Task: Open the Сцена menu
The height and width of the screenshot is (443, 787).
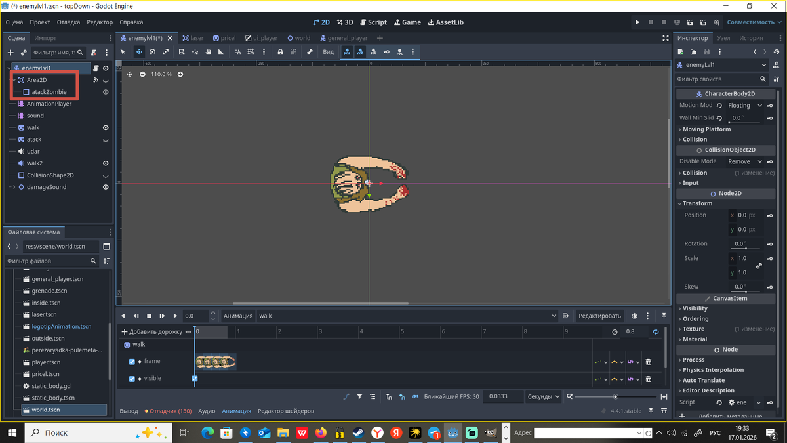Action: (14, 22)
